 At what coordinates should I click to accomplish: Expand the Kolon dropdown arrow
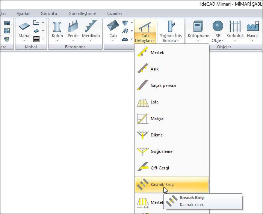[x=57, y=40]
